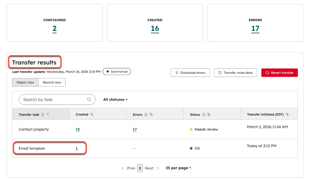Image resolution: width=311 pixels, height=181 pixels.
Task: Click the Created total 16 link
Action: pyautogui.click(x=155, y=29)
